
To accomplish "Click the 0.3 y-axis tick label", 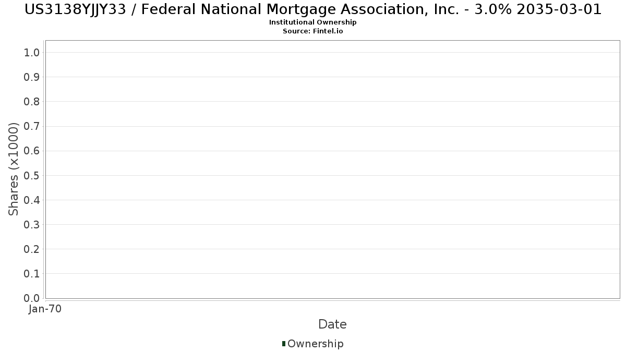I will tap(32, 225).
